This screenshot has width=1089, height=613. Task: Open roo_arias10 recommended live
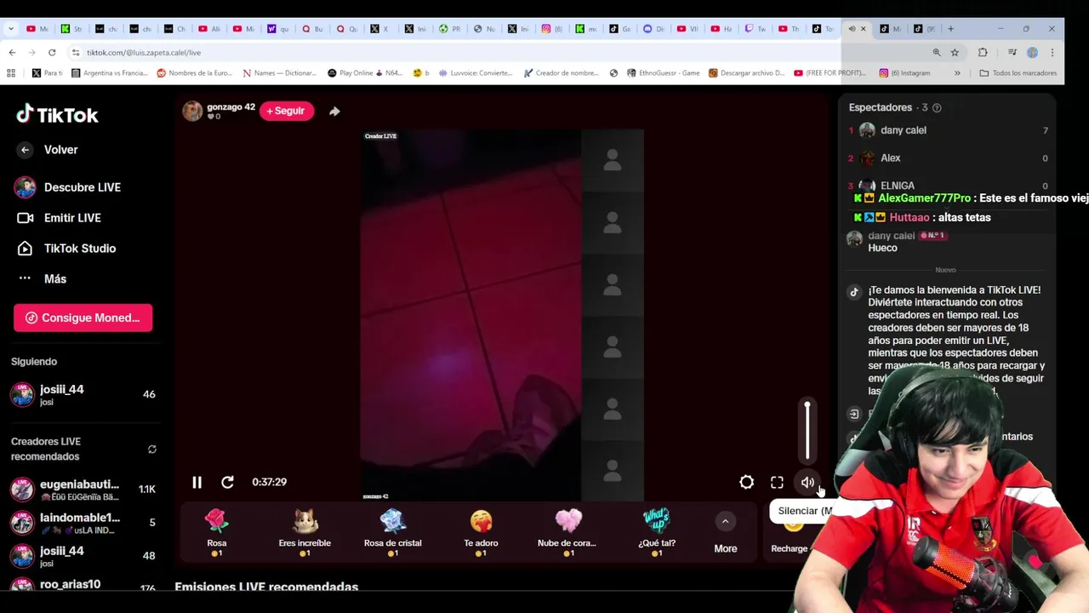[83, 585]
